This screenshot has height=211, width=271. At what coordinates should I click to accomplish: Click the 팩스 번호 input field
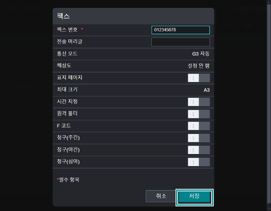point(181,30)
